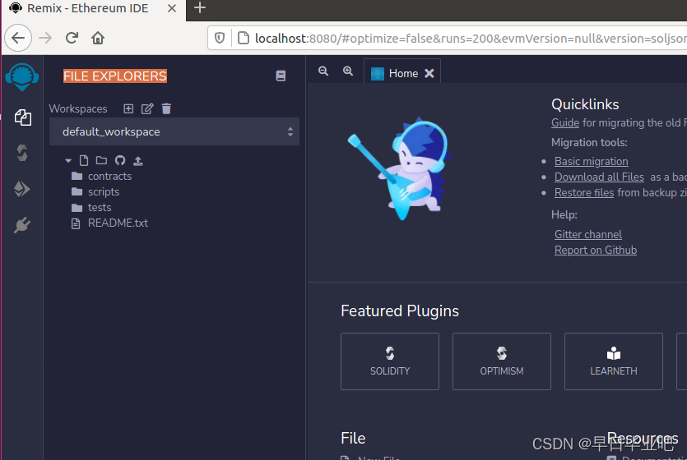Click the localhost URL address bar
The height and width of the screenshot is (460, 687).
471,39
